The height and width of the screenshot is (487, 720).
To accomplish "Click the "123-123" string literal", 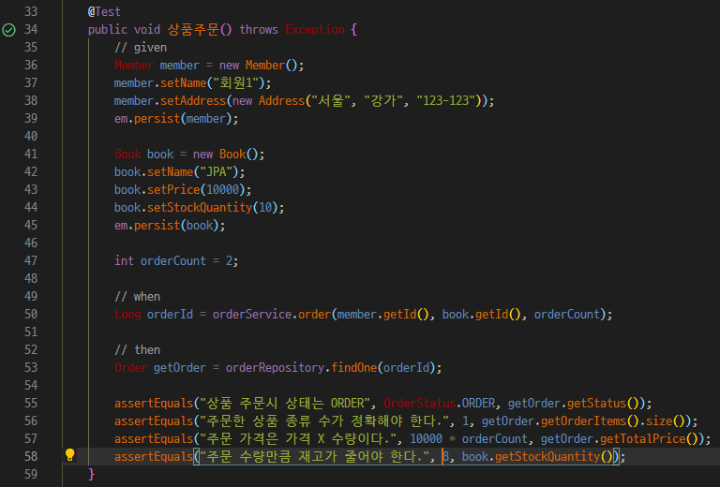I will coord(445,100).
